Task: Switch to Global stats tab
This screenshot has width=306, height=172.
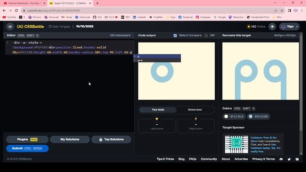Action: click(195, 110)
